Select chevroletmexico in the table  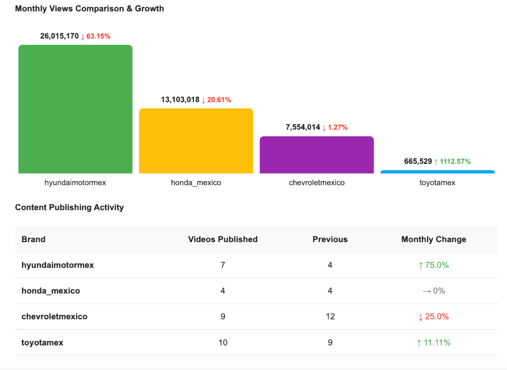click(54, 316)
